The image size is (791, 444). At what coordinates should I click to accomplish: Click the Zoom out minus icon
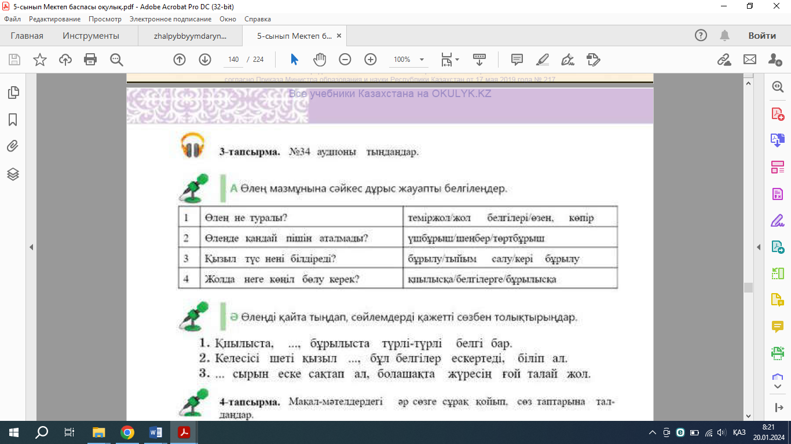345,60
